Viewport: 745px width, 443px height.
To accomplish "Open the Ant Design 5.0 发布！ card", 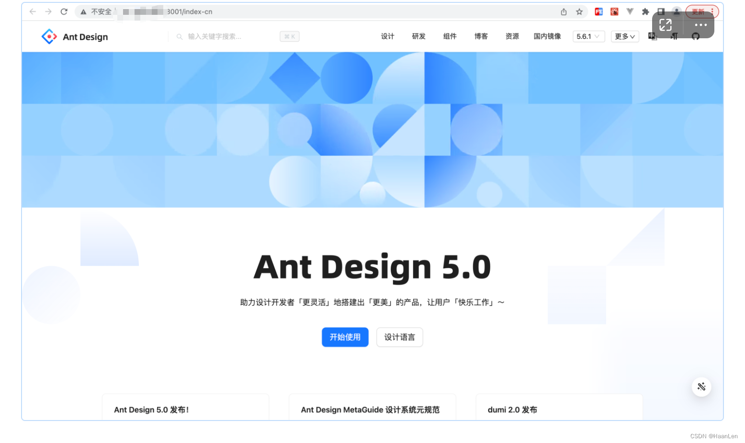I will [x=185, y=408].
